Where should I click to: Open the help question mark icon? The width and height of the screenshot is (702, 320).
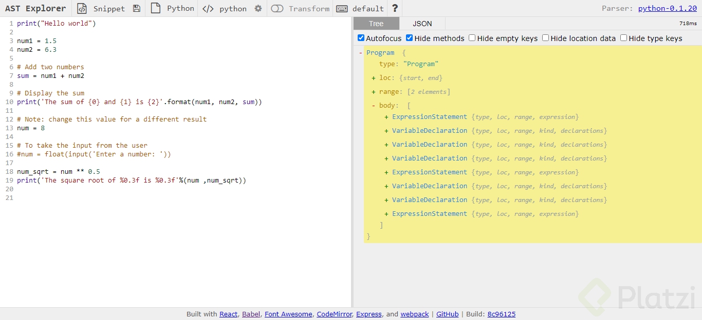click(x=394, y=8)
